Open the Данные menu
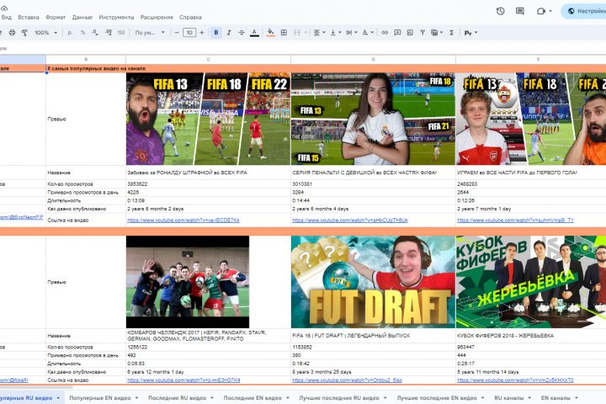Screen dimensions: 606x404 click(82, 18)
